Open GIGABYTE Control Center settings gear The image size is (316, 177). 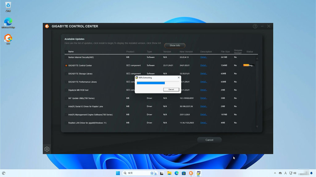point(47,149)
